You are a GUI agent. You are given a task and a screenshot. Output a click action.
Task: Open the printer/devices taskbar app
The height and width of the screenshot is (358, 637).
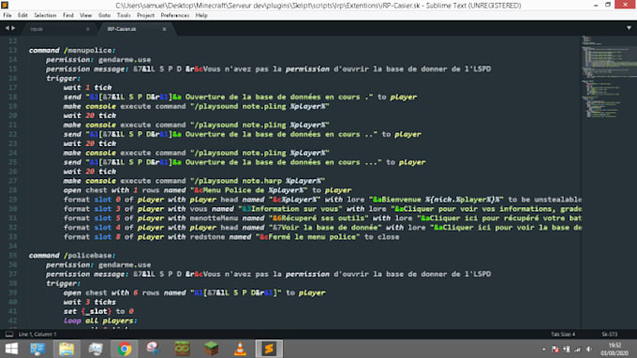pos(96,349)
